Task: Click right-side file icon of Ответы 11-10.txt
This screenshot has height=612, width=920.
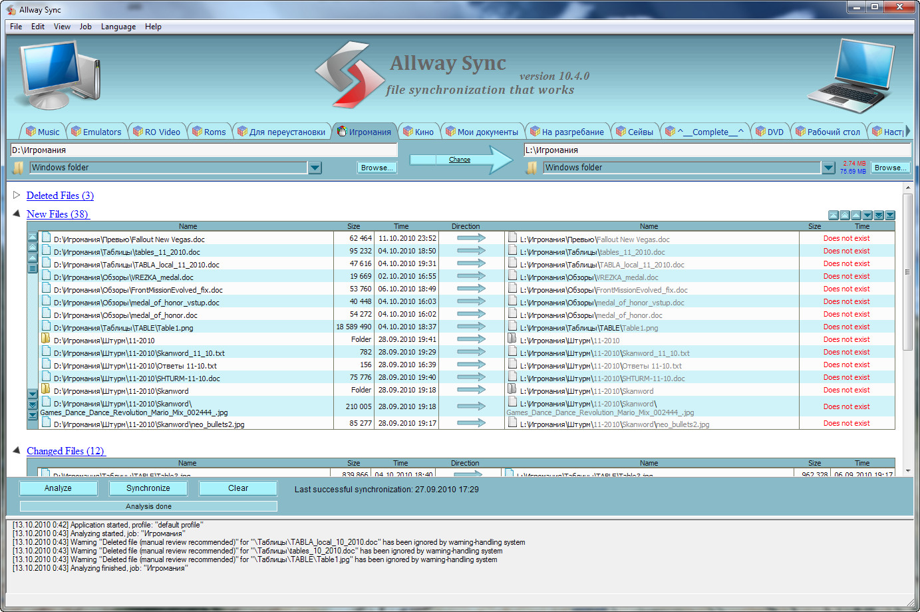Action: click(512, 364)
